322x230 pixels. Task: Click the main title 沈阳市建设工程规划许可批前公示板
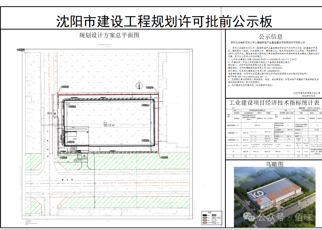pyautogui.click(x=164, y=21)
